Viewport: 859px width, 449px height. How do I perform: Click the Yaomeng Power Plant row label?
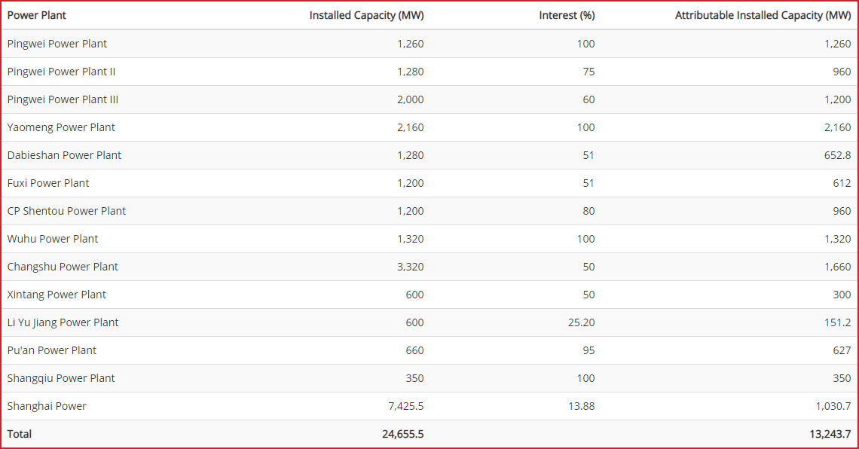tap(61, 127)
